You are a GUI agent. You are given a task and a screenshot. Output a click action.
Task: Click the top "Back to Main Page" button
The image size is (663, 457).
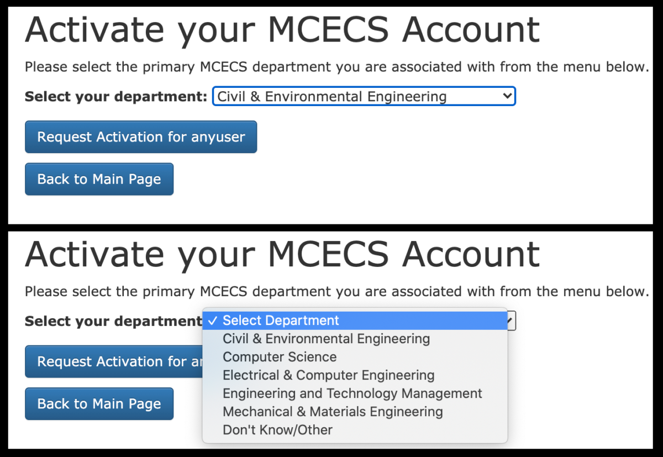99,178
